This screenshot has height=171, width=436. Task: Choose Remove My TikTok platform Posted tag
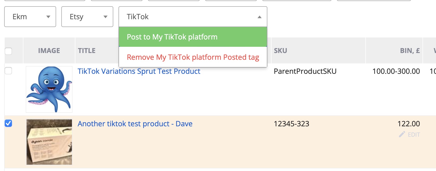click(193, 57)
